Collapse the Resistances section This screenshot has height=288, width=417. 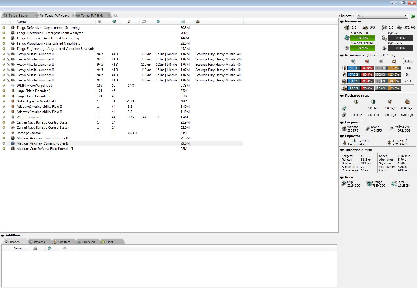[x=342, y=55]
